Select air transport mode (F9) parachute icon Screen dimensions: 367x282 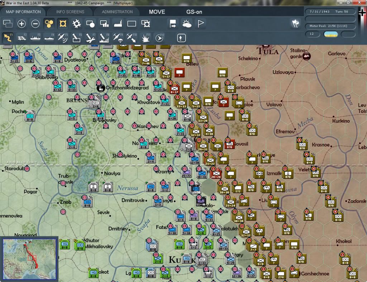click(118, 38)
